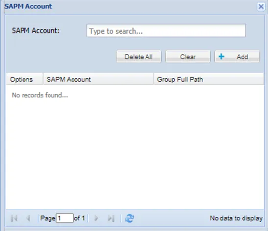Click the 'SAPM Account:' field label
This screenshot has height=231, width=268.
click(x=36, y=31)
